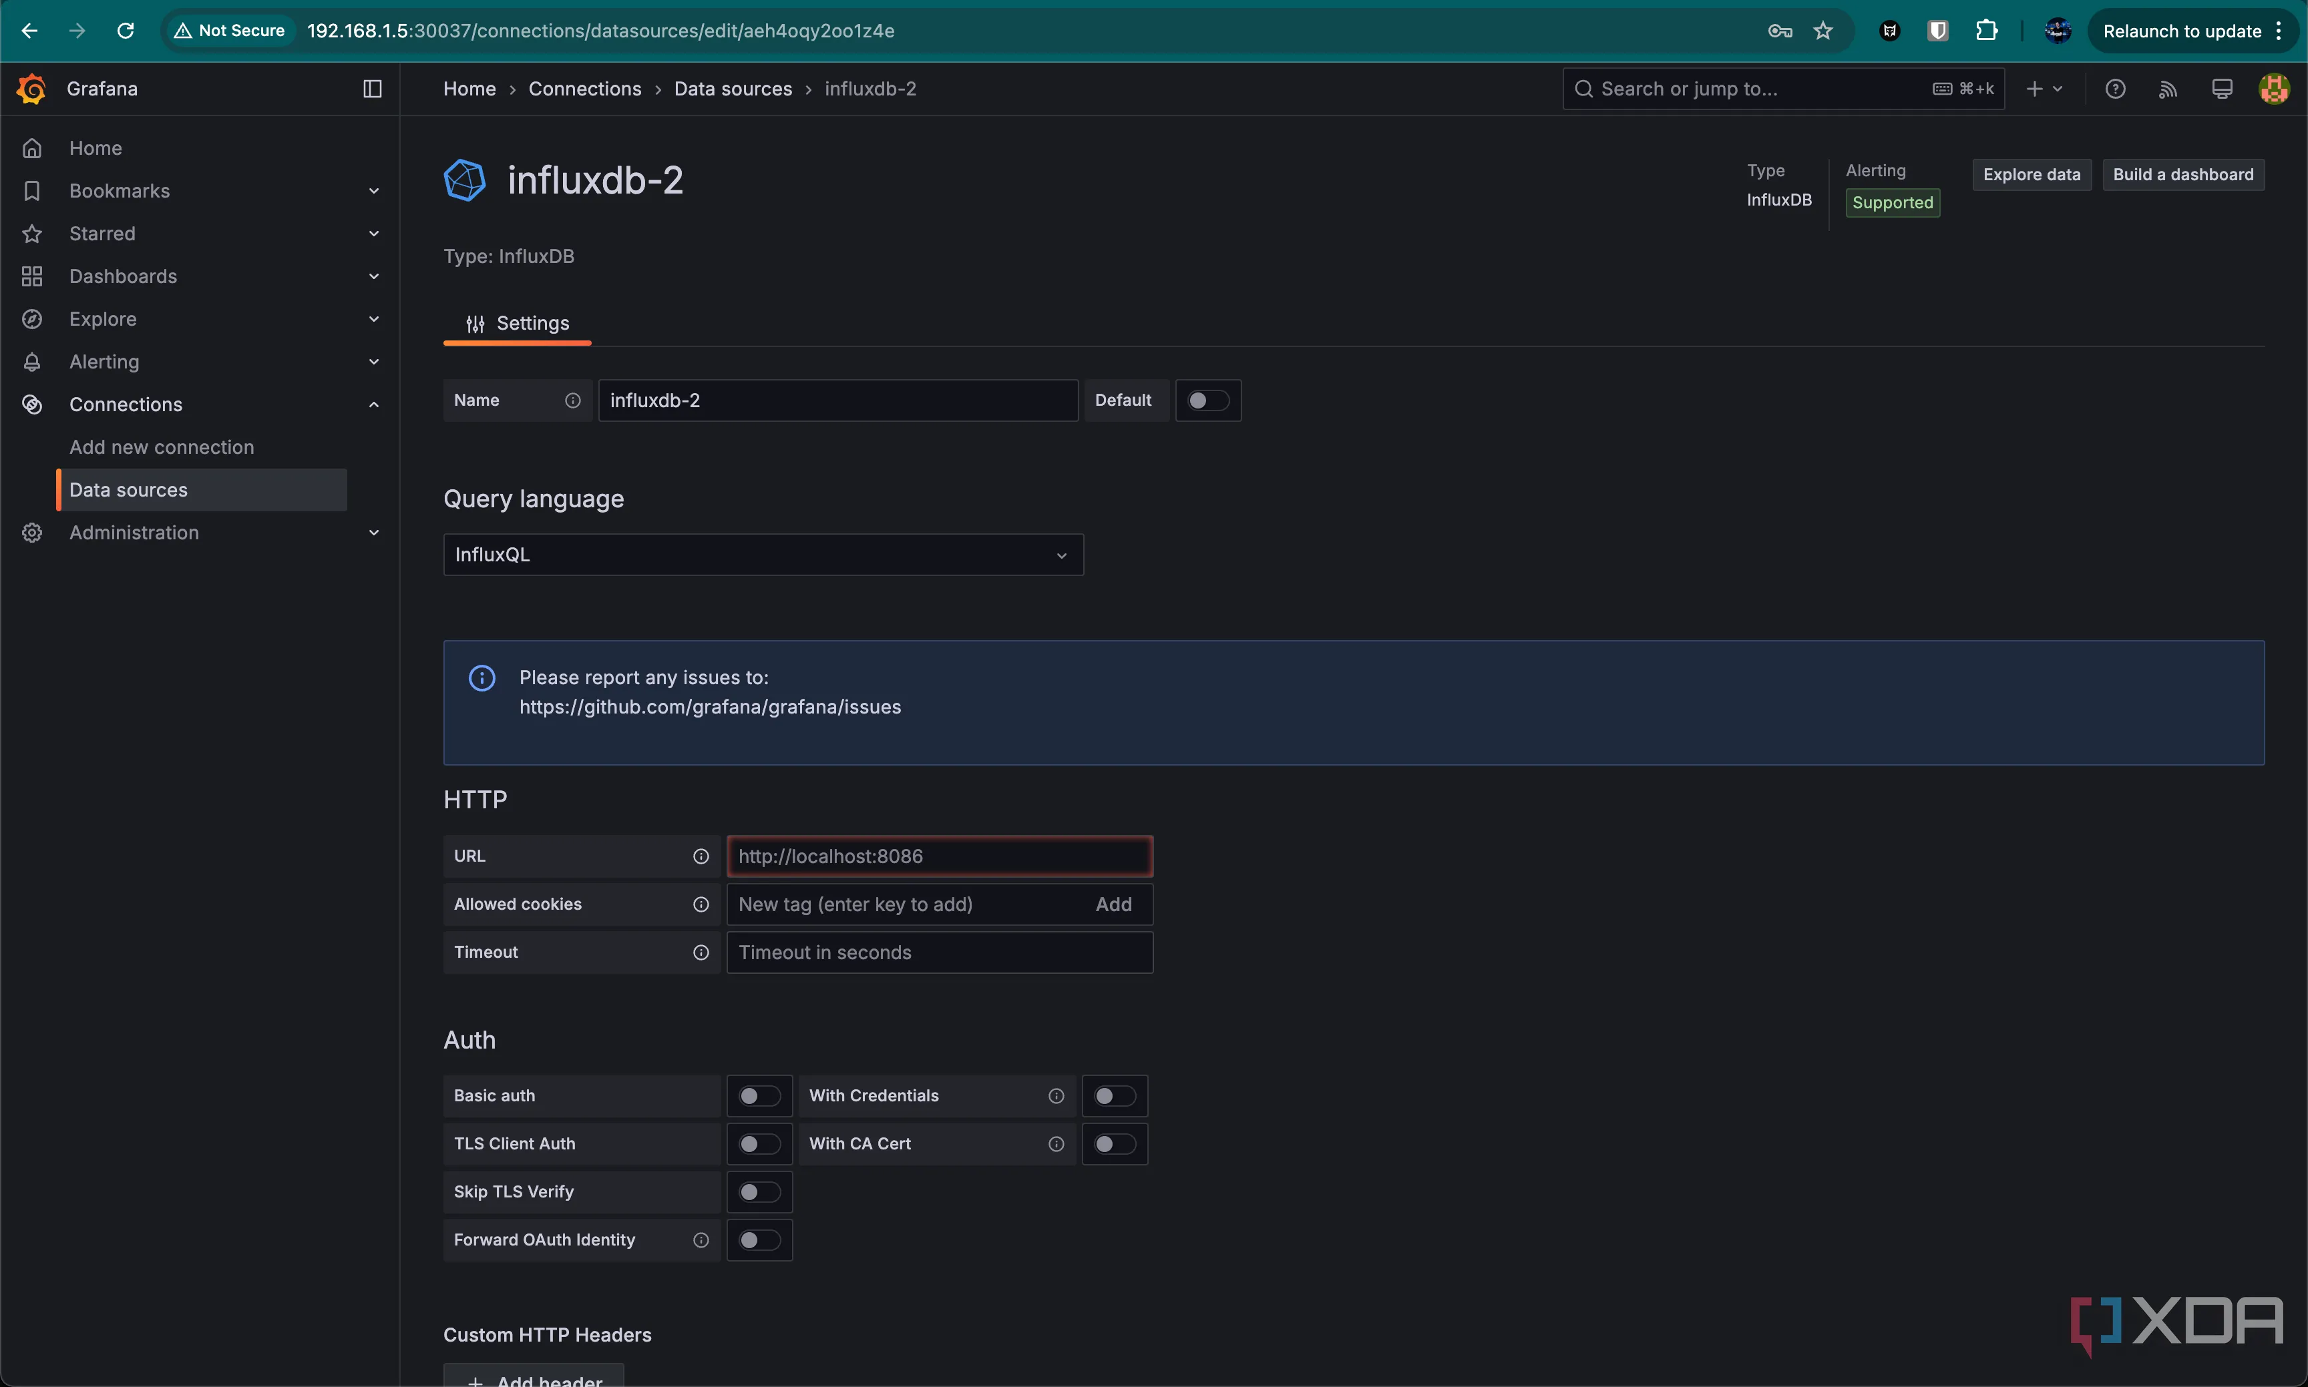Expand the Dashboards sidebar section
This screenshot has width=2308, height=1387.
pyautogui.click(x=373, y=276)
